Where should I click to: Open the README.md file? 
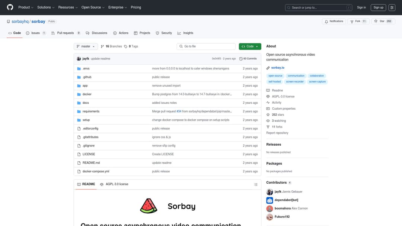click(x=91, y=163)
